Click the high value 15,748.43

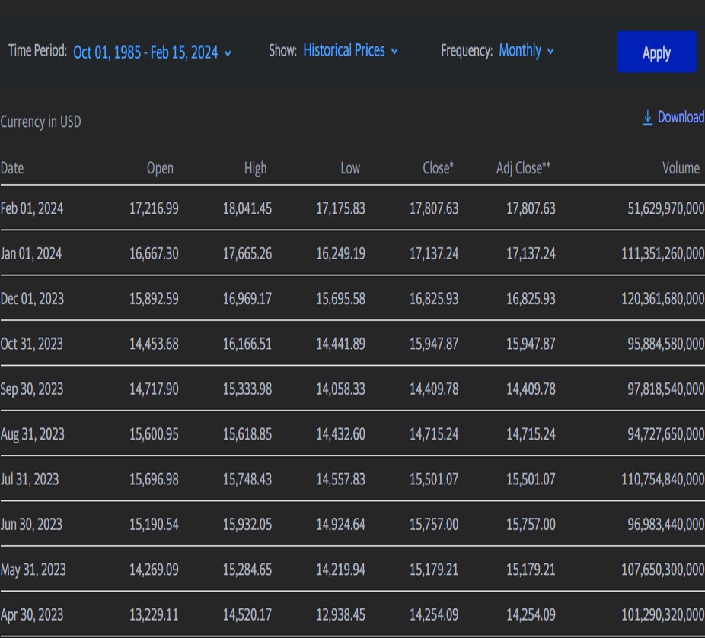tap(247, 479)
